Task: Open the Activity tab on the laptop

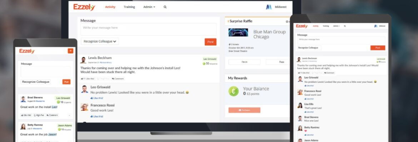Action: click(x=110, y=7)
